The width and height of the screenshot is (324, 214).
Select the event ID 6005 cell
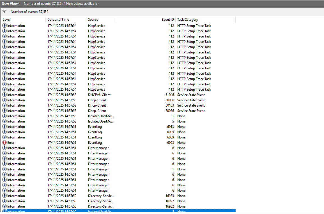tap(171, 132)
